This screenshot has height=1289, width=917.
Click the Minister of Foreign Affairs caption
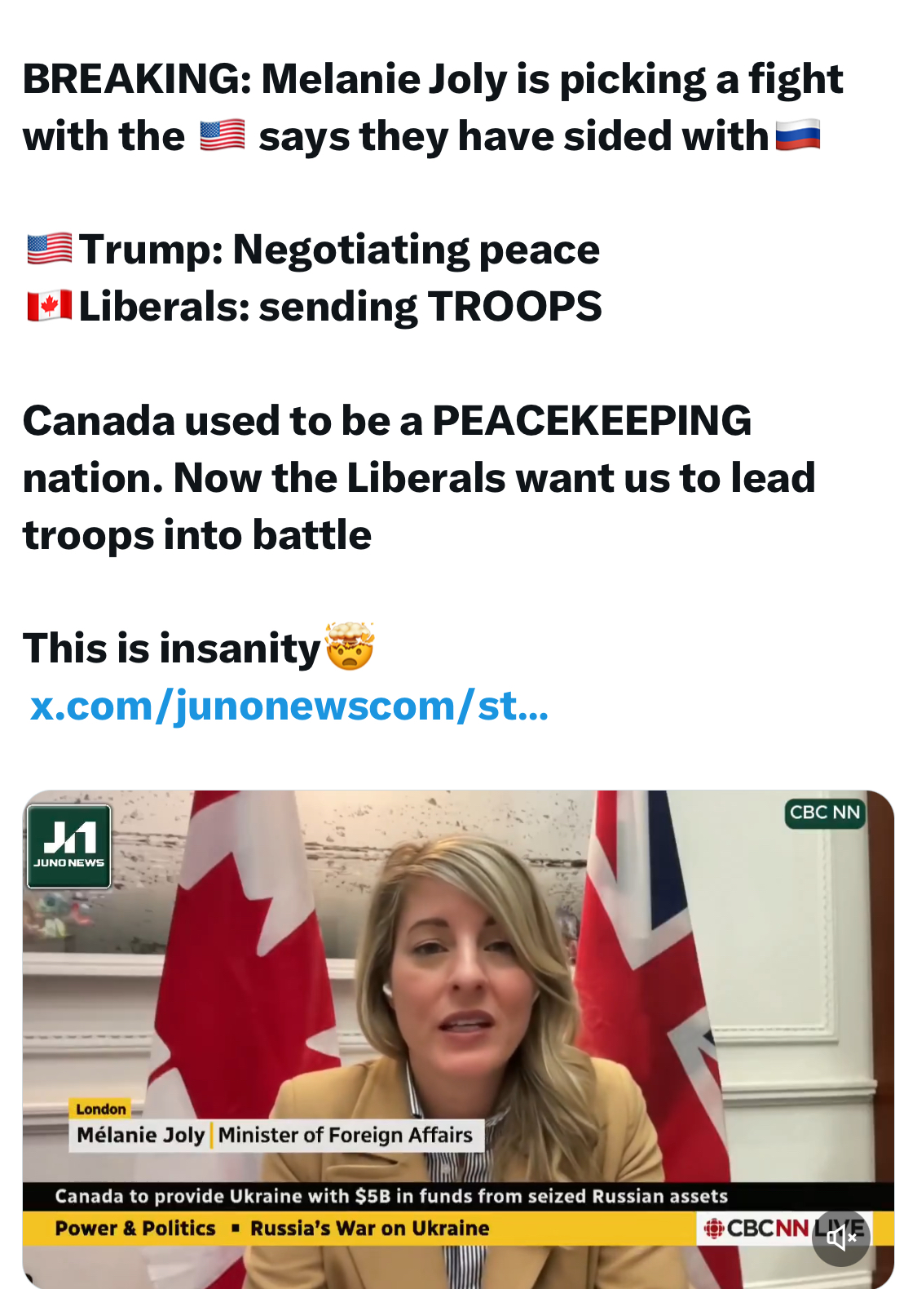(346, 1135)
